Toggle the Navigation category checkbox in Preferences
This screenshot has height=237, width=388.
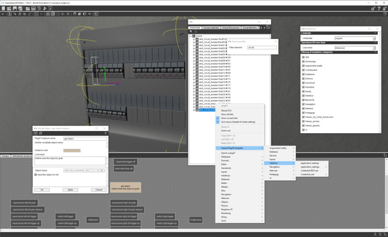[303, 104]
